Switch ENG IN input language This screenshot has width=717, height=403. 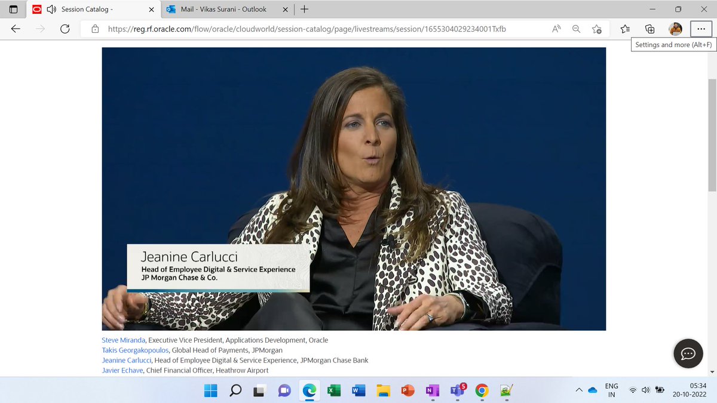[612, 390]
